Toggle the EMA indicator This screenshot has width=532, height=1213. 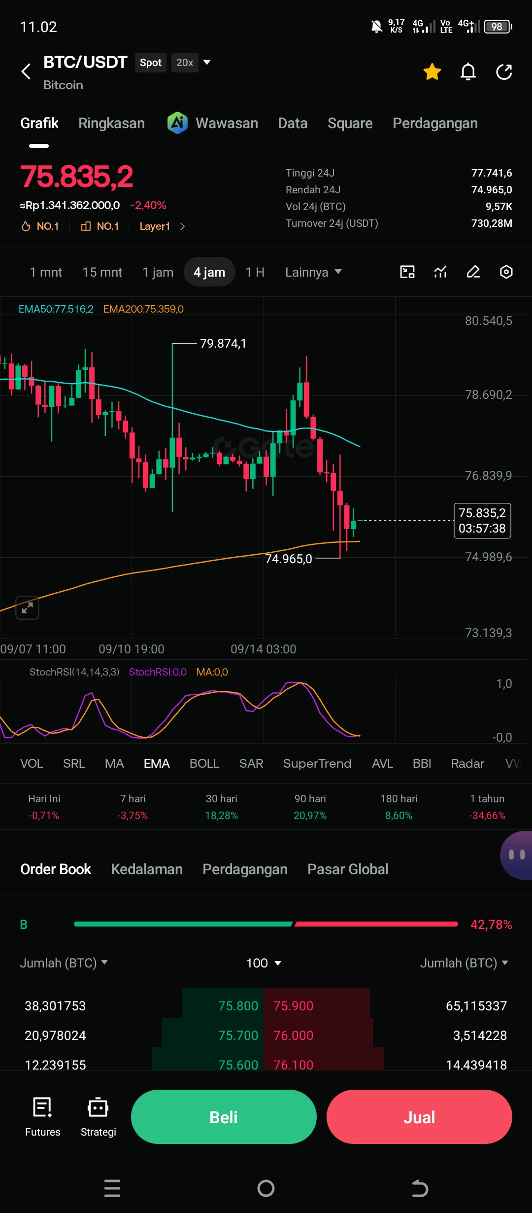pyautogui.click(x=157, y=763)
